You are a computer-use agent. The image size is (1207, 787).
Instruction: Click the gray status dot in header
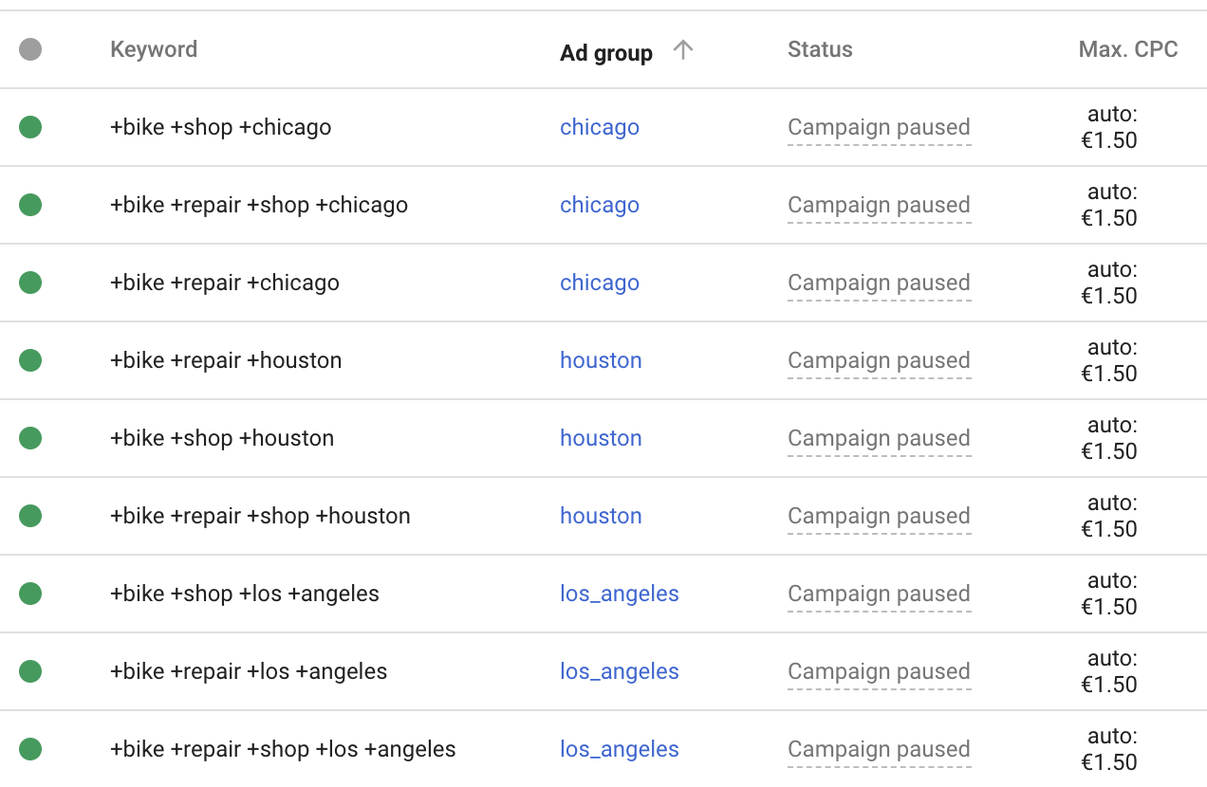pos(30,49)
